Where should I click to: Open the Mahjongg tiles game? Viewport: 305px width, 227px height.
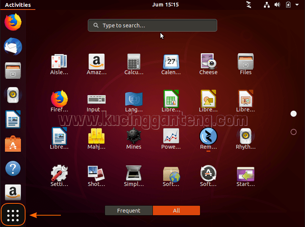pyautogui.click(x=96, y=136)
